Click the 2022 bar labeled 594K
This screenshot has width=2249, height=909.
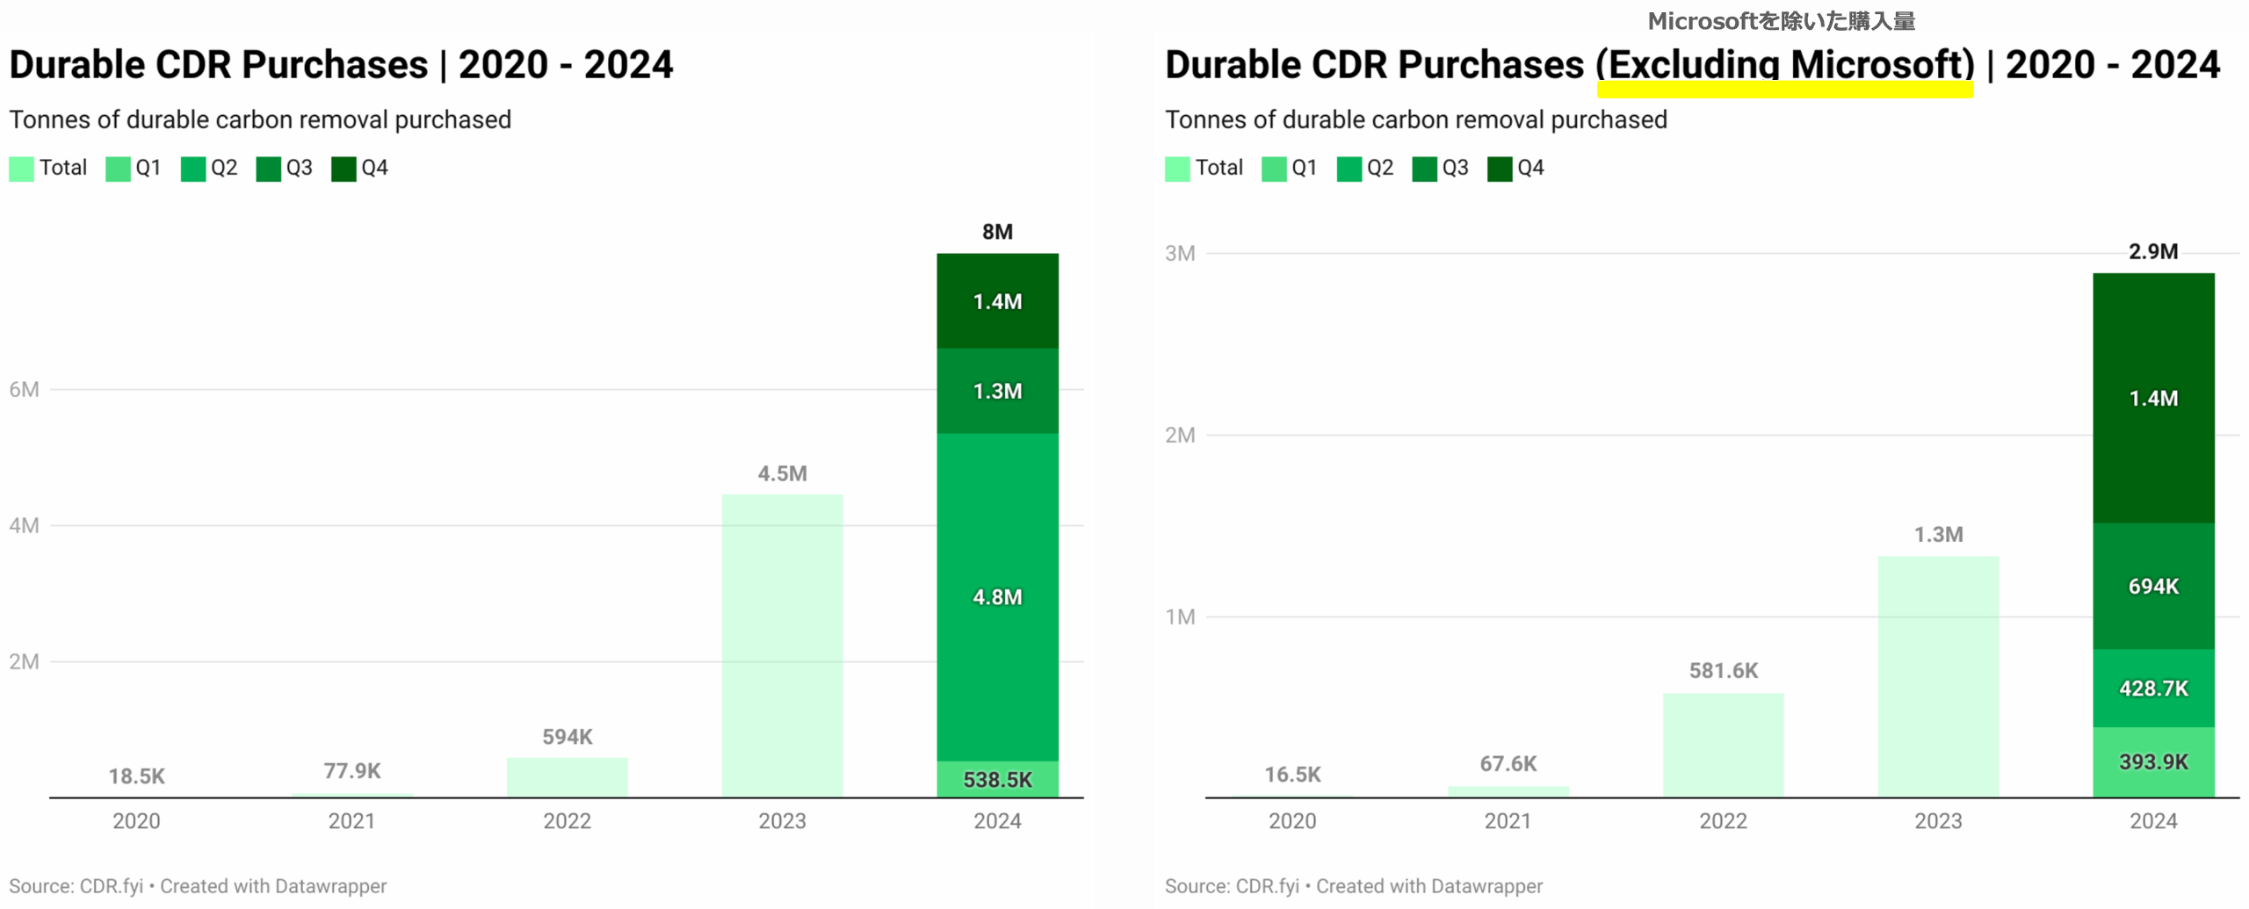567,777
